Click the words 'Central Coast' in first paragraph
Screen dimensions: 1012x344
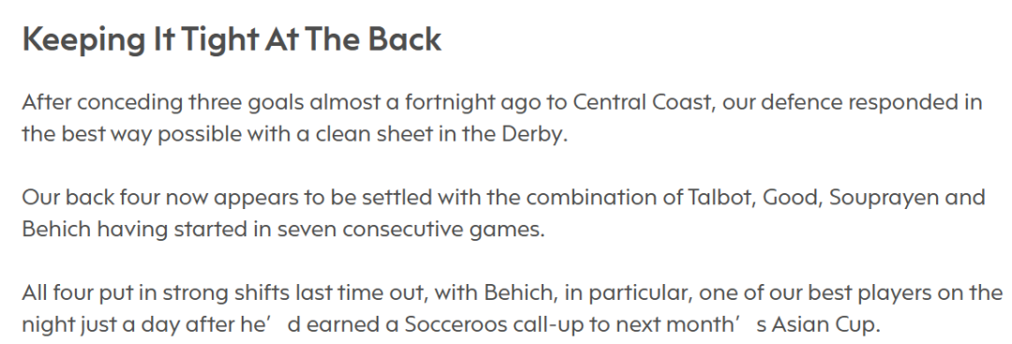(643, 102)
